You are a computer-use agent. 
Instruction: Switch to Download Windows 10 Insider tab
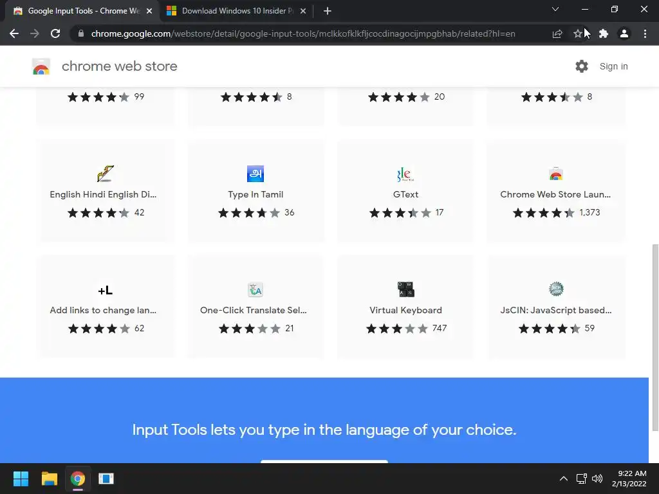pos(237,11)
